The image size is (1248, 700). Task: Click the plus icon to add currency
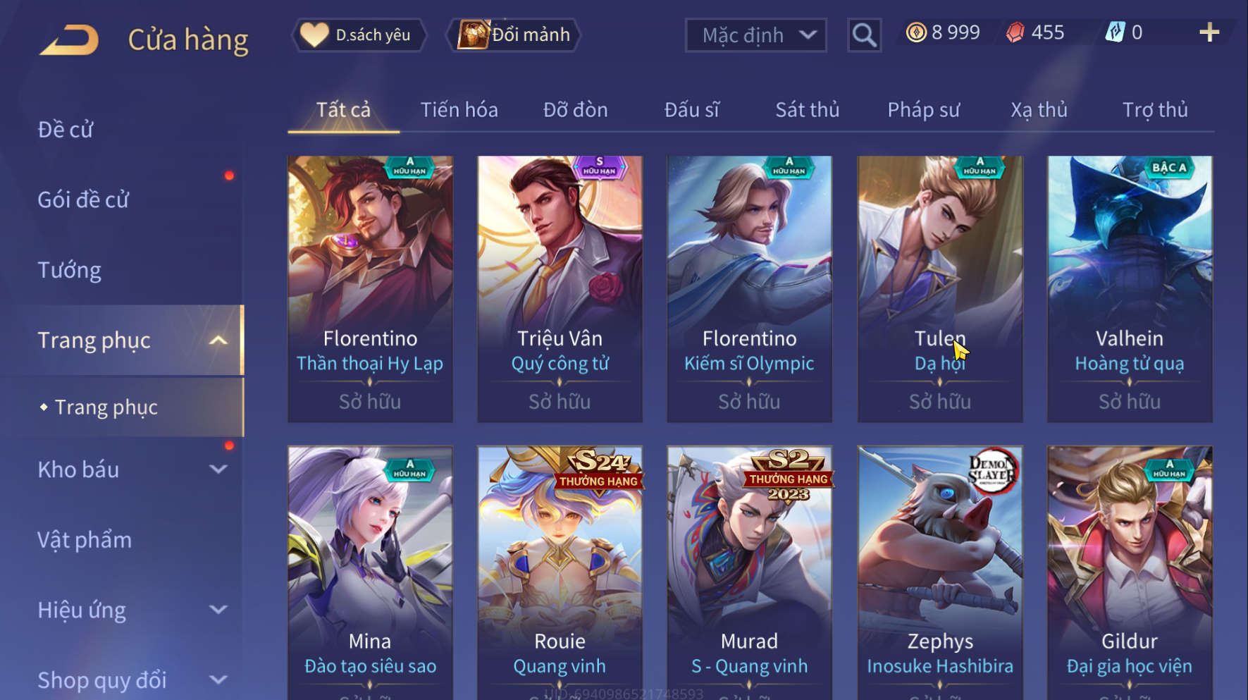pyautogui.click(x=1209, y=32)
